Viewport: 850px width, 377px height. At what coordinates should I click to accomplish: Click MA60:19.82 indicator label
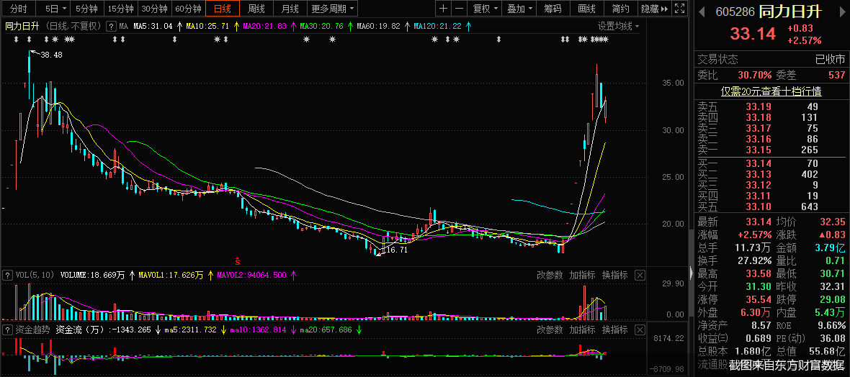click(x=379, y=26)
